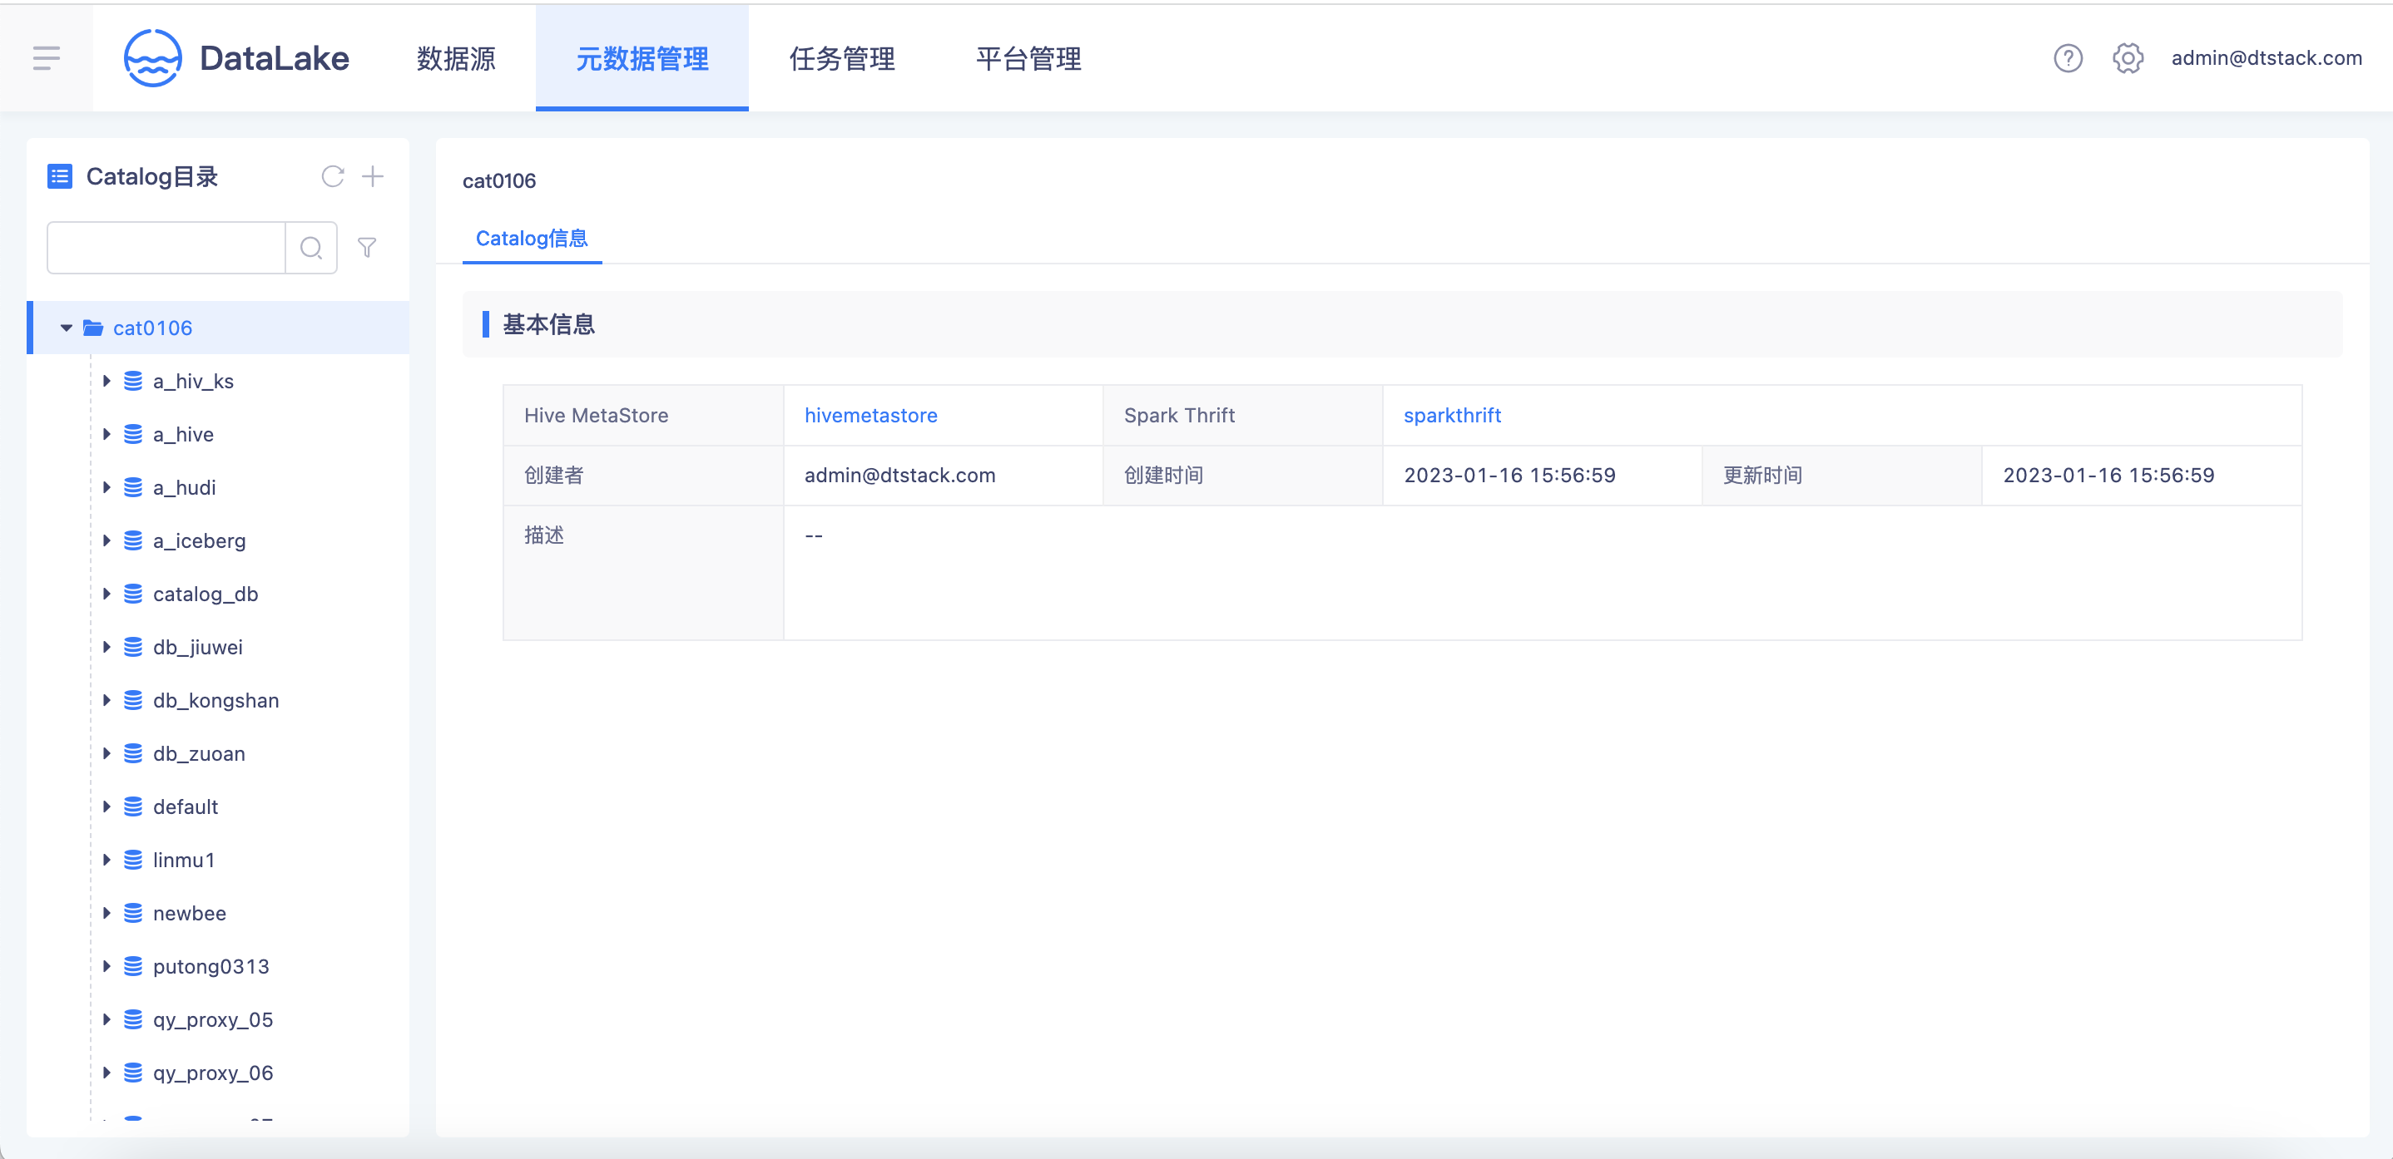Click the linmu1 database icon
Image resolution: width=2393 pixels, height=1159 pixels.
tap(133, 861)
